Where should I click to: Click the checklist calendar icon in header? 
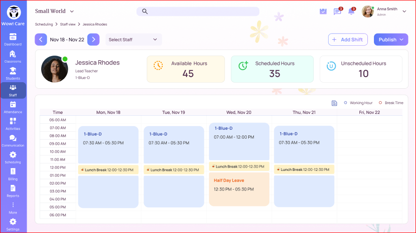pos(323,12)
